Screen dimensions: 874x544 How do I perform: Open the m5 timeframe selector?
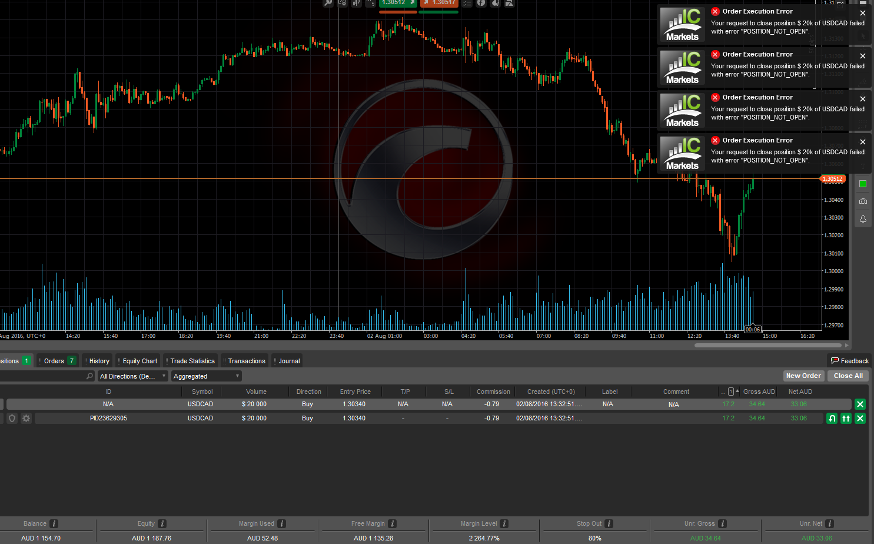click(371, 3)
